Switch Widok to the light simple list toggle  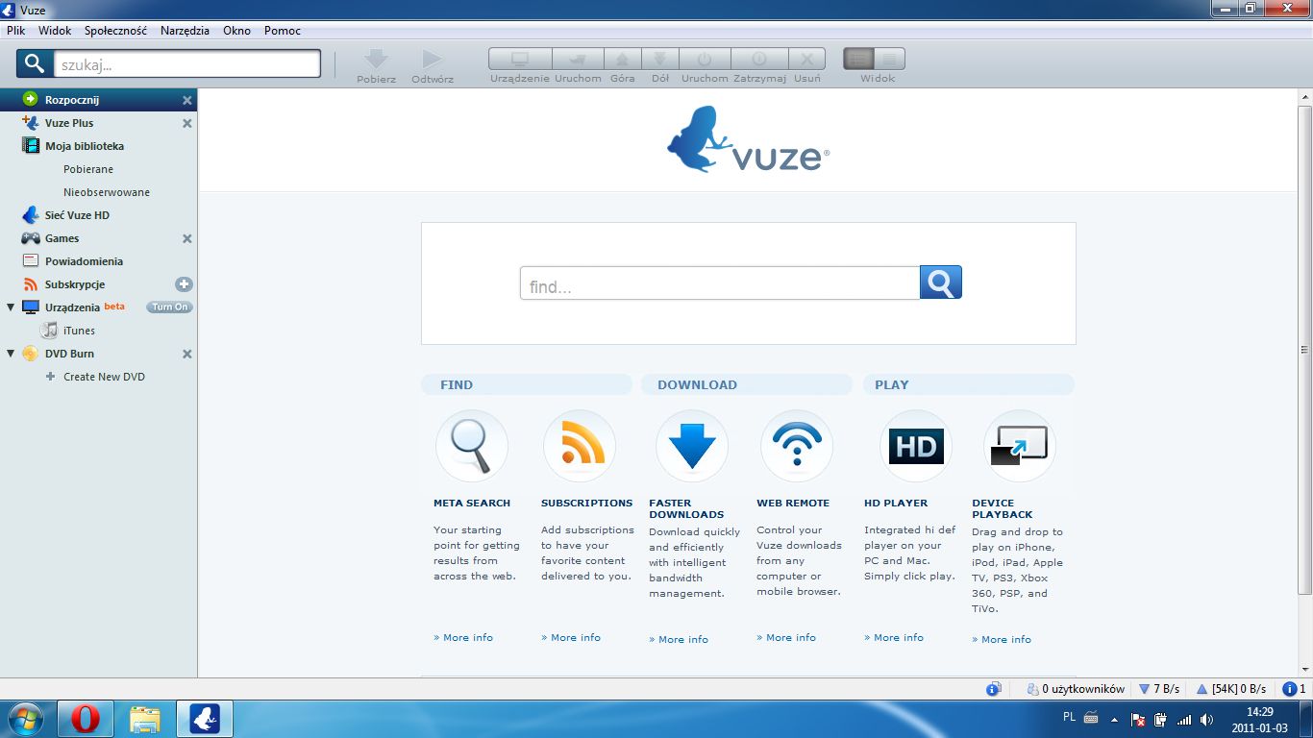click(889, 60)
